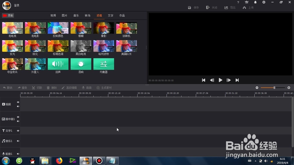Viewport: 294px width, 165px height.
Task: Click the 混响 reverb effect icon
Action: click(x=81, y=64)
